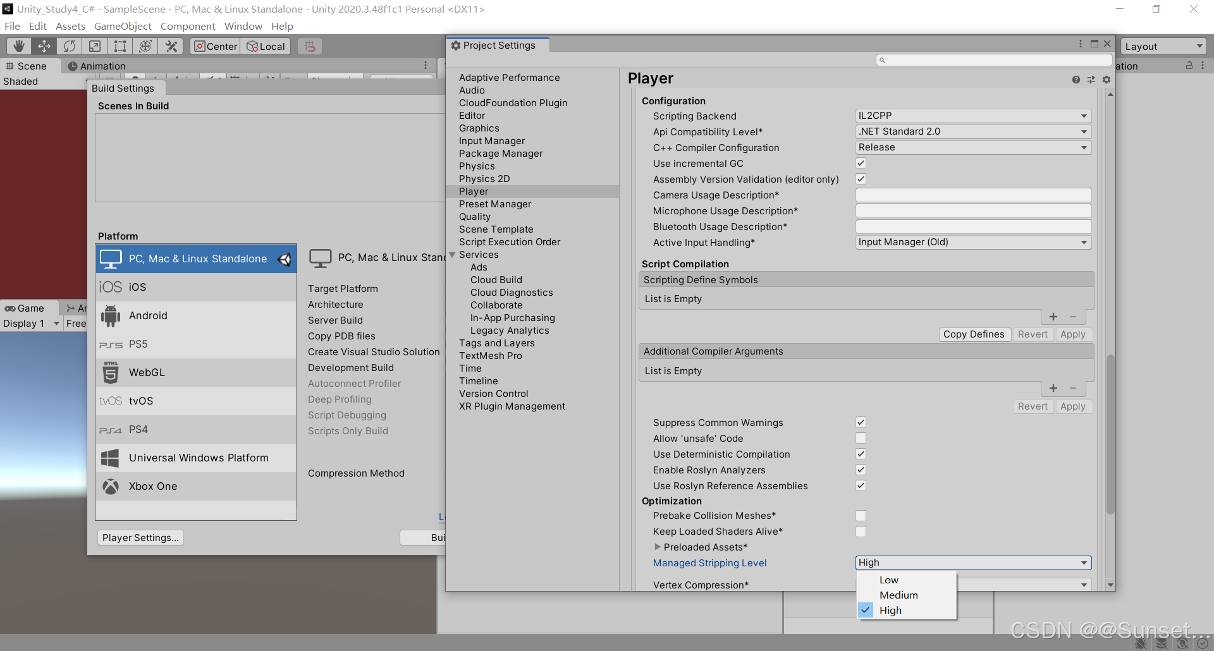Add an Additional Compiler Argument

point(1053,388)
